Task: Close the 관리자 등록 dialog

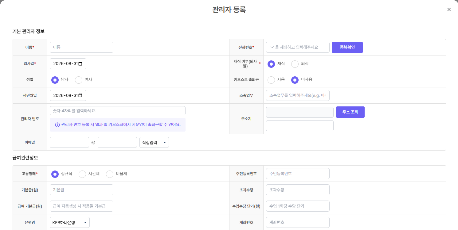Action: tap(449, 10)
